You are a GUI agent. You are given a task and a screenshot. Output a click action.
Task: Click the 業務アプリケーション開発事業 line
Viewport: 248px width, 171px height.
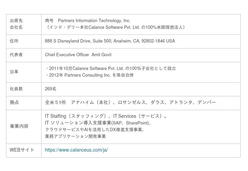pos(75,136)
